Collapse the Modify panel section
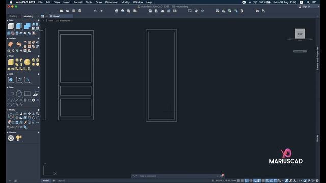 (x=8, y=110)
